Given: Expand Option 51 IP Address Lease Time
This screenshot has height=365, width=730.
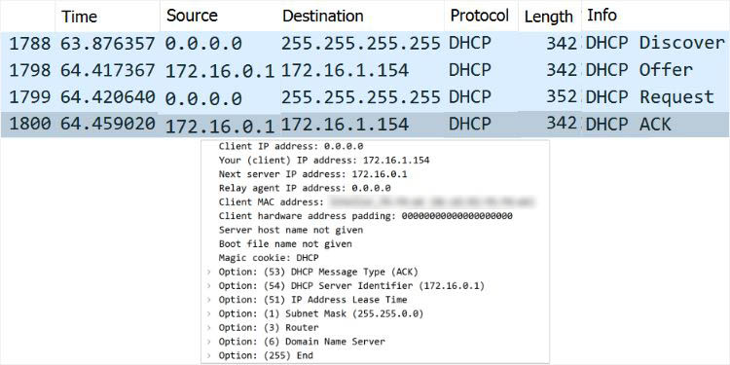Looking at the screenshot, I should (x=208, y=300).
